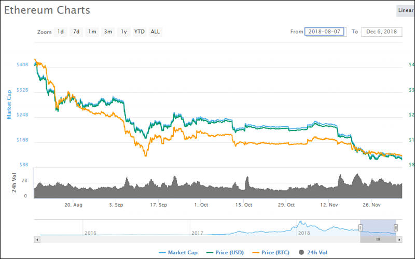Show ALL historical data
Image resolution: width=415 pixels, height=259 pixels.
click(155, 32)
